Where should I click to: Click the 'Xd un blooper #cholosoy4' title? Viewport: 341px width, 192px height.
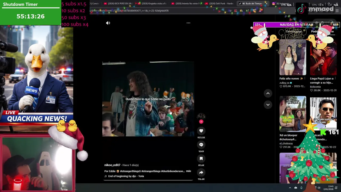click(x=288, y=137)
